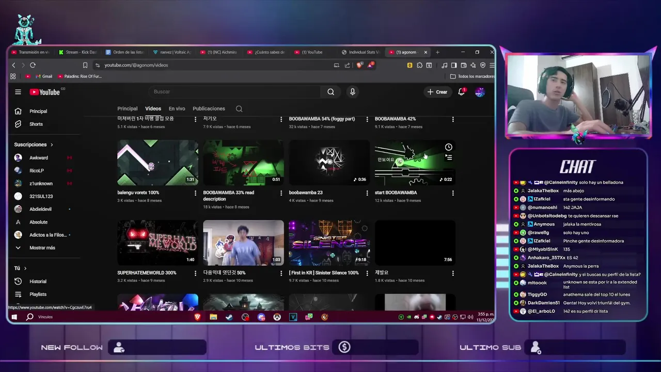Expand the Suscripciones section arrow
This screenshot has height=372, width=661.
click(52, 145)
